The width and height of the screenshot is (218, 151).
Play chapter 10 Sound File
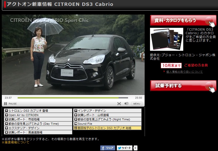(107, 123)
